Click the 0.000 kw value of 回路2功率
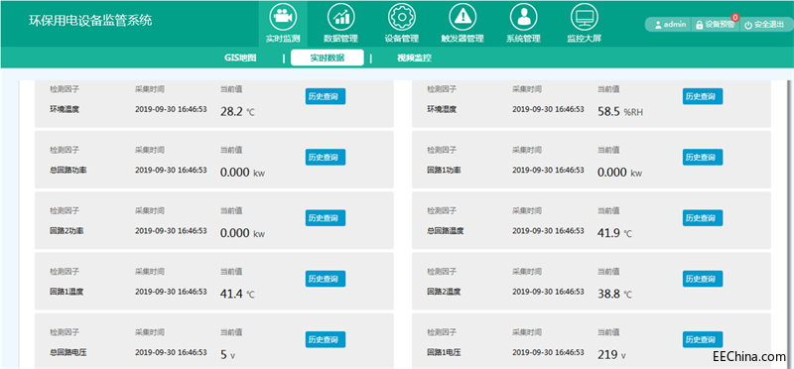Screen dimensions: 794x369 (242, 233)
